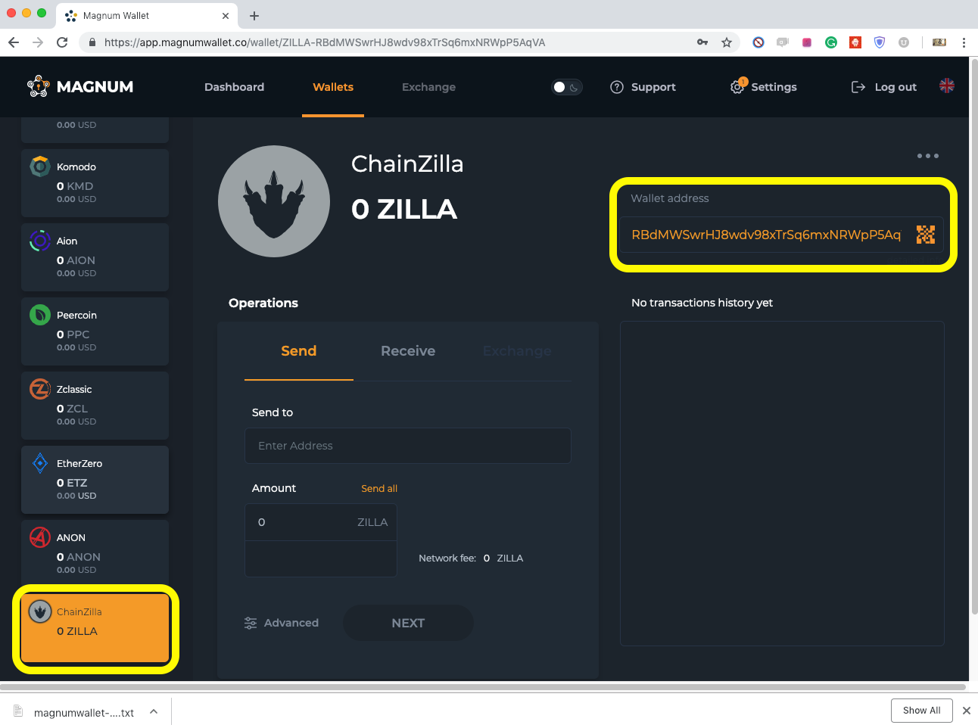Click the Log out arrow icon
This screenshot has height=728, width=978.
click(858, 87)
